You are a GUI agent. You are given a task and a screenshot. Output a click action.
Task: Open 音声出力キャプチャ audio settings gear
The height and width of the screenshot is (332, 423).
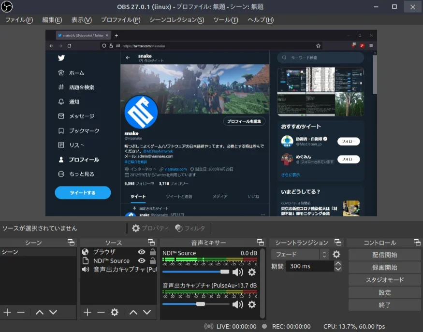click(252, 304)
